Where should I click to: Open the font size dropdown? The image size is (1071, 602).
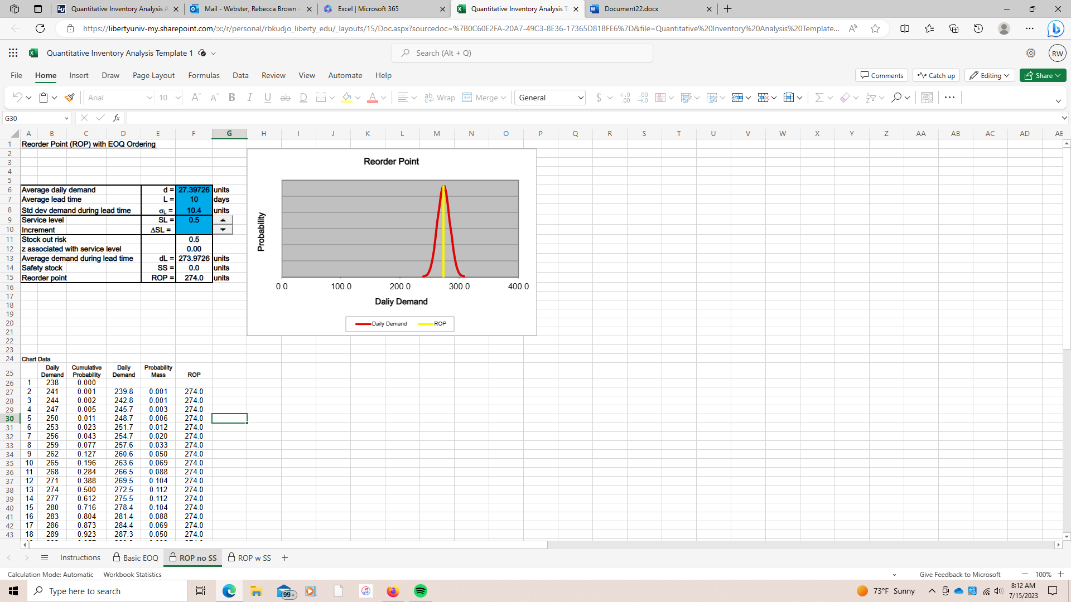point(178,98)
